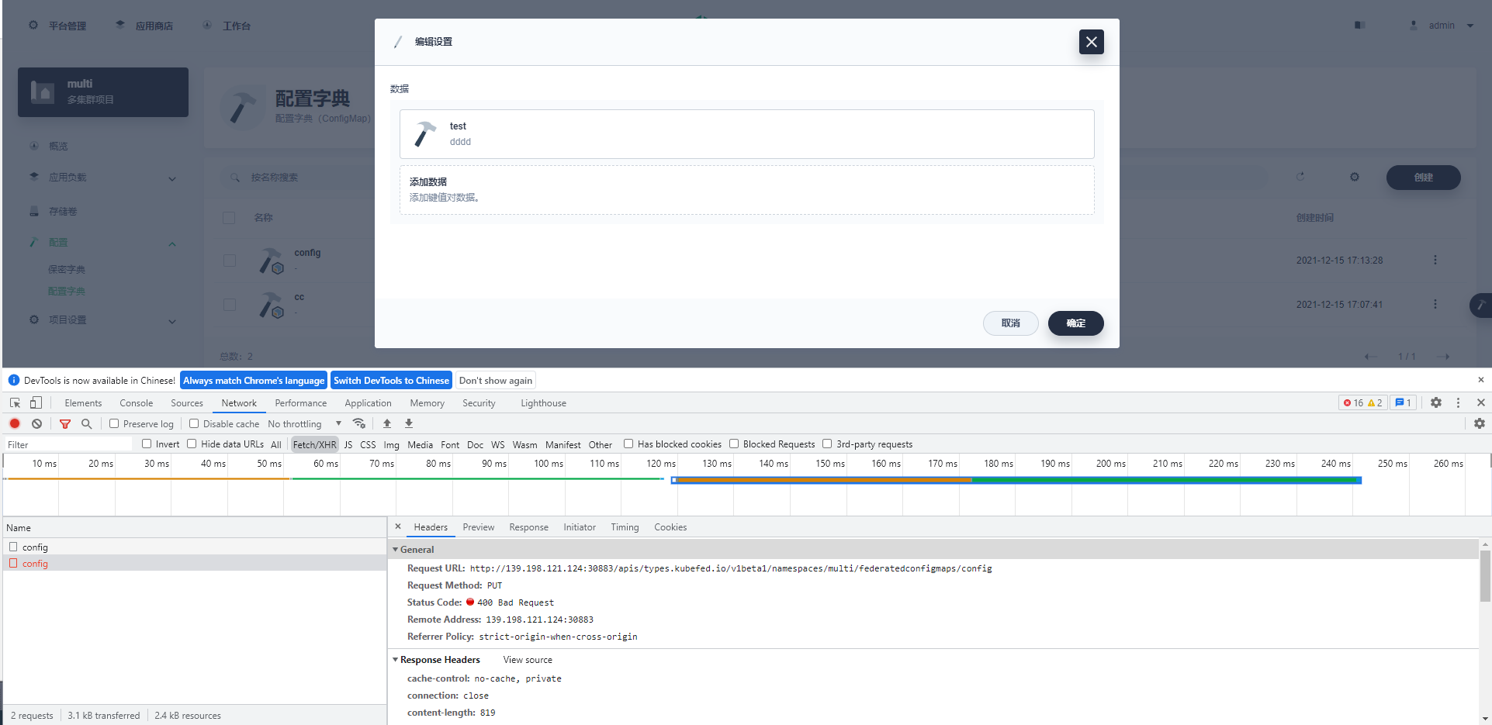Click Don't show again button

496,380
